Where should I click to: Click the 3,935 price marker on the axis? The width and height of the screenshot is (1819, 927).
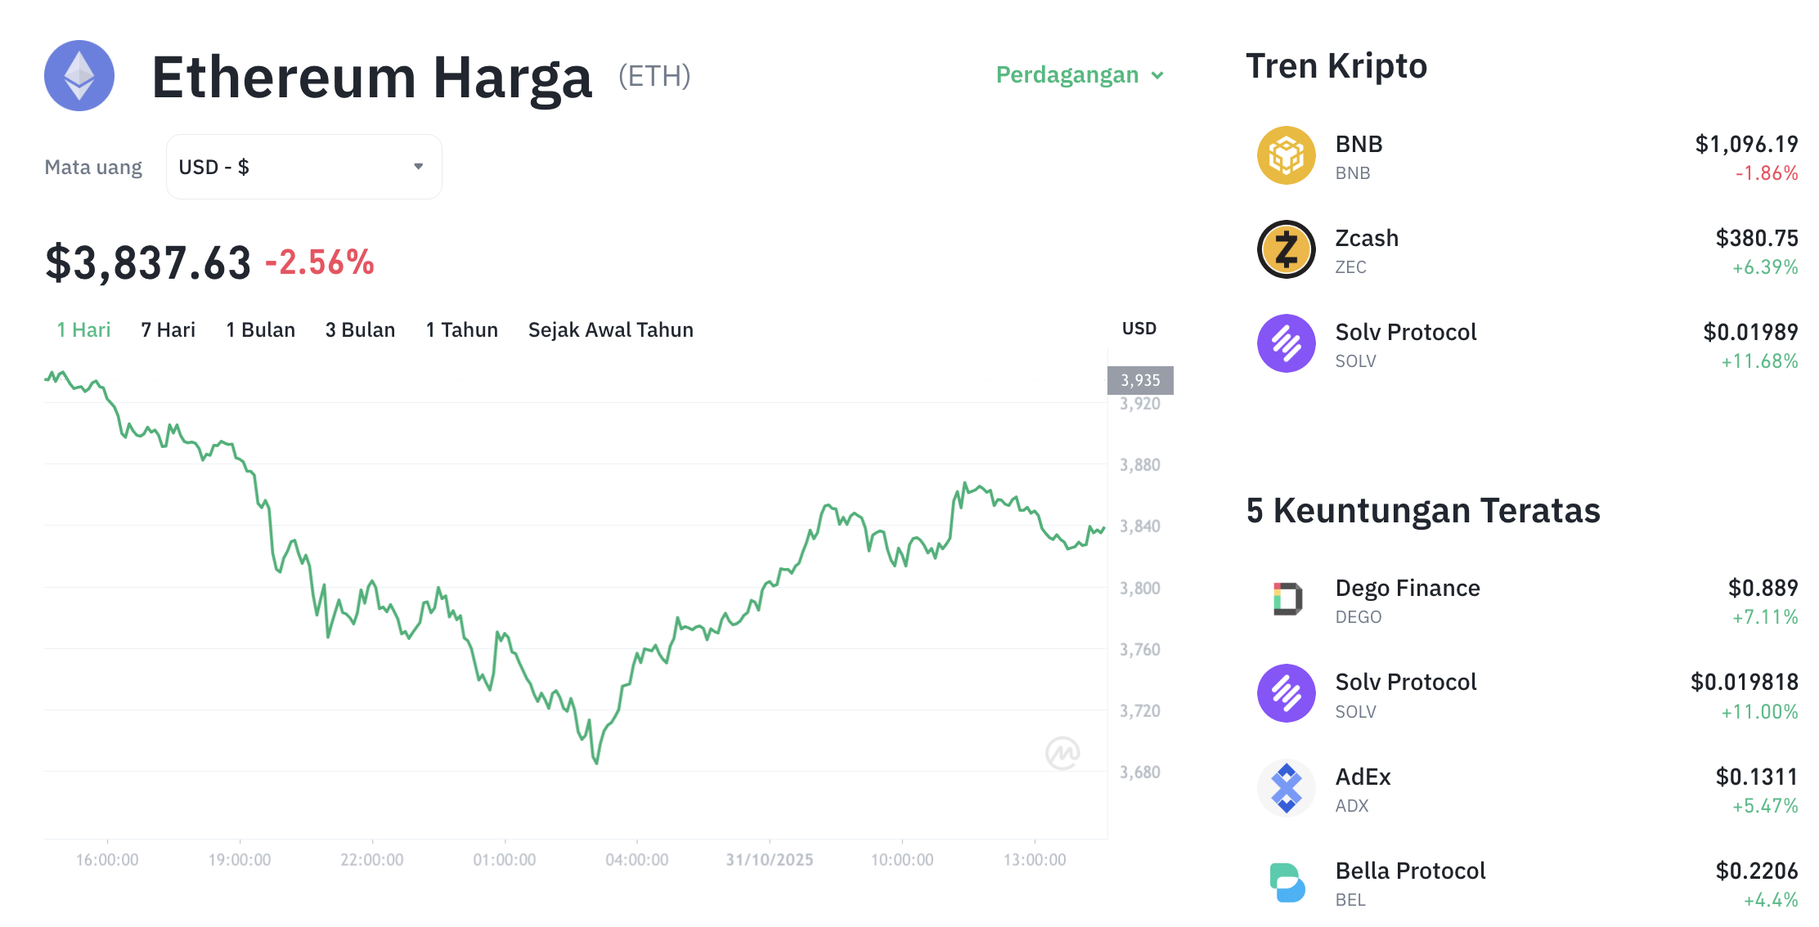pyautogui.click(x=1140, y=379)
